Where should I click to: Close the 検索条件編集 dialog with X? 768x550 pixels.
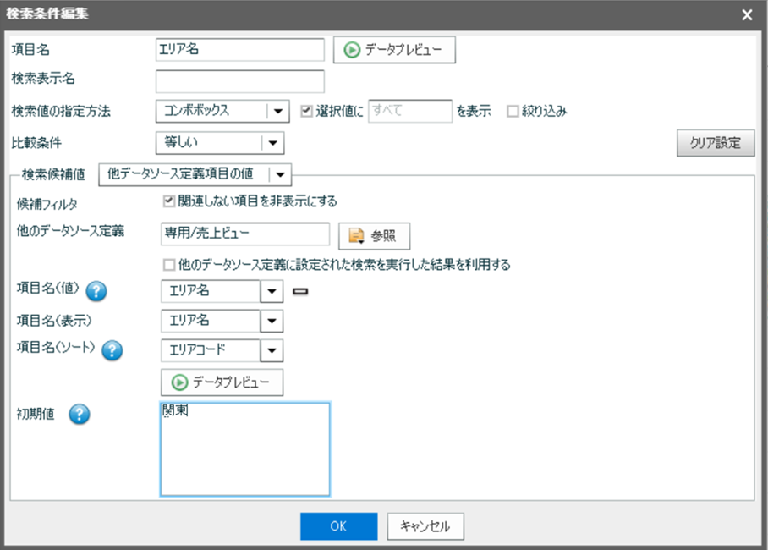point(747,14)
